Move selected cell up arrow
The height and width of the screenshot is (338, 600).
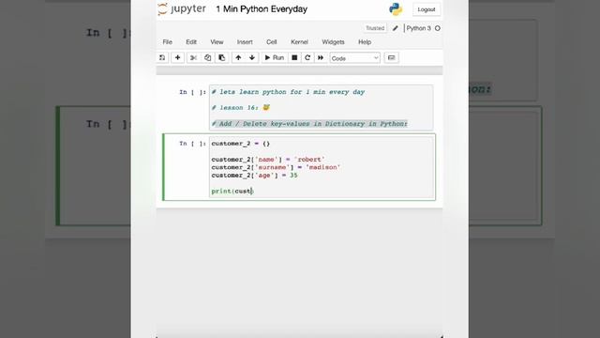pos(238,58)
